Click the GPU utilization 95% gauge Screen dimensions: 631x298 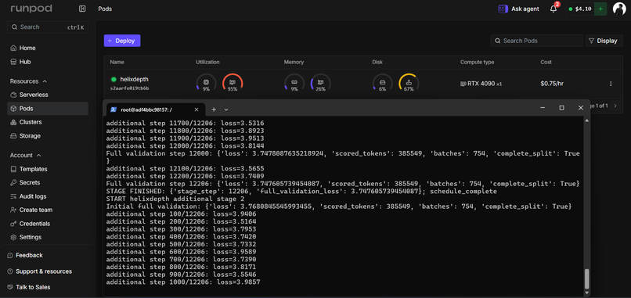click(x=233, y=84)
